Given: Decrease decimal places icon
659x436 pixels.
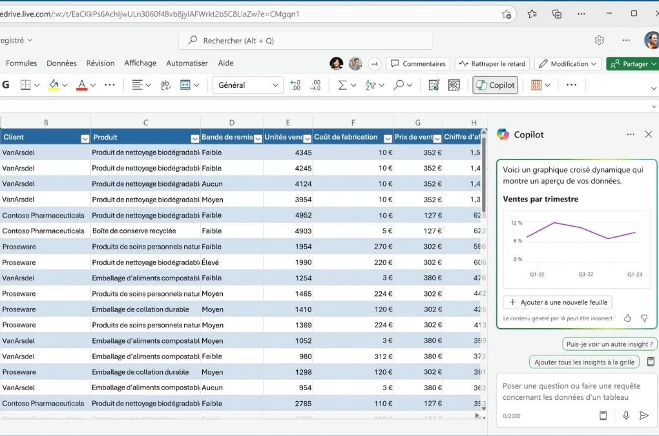Looking at the screenshot, I should tap(316, 85).
